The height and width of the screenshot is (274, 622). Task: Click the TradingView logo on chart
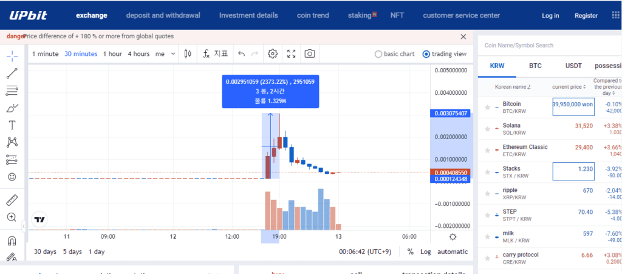pos(39,219)
